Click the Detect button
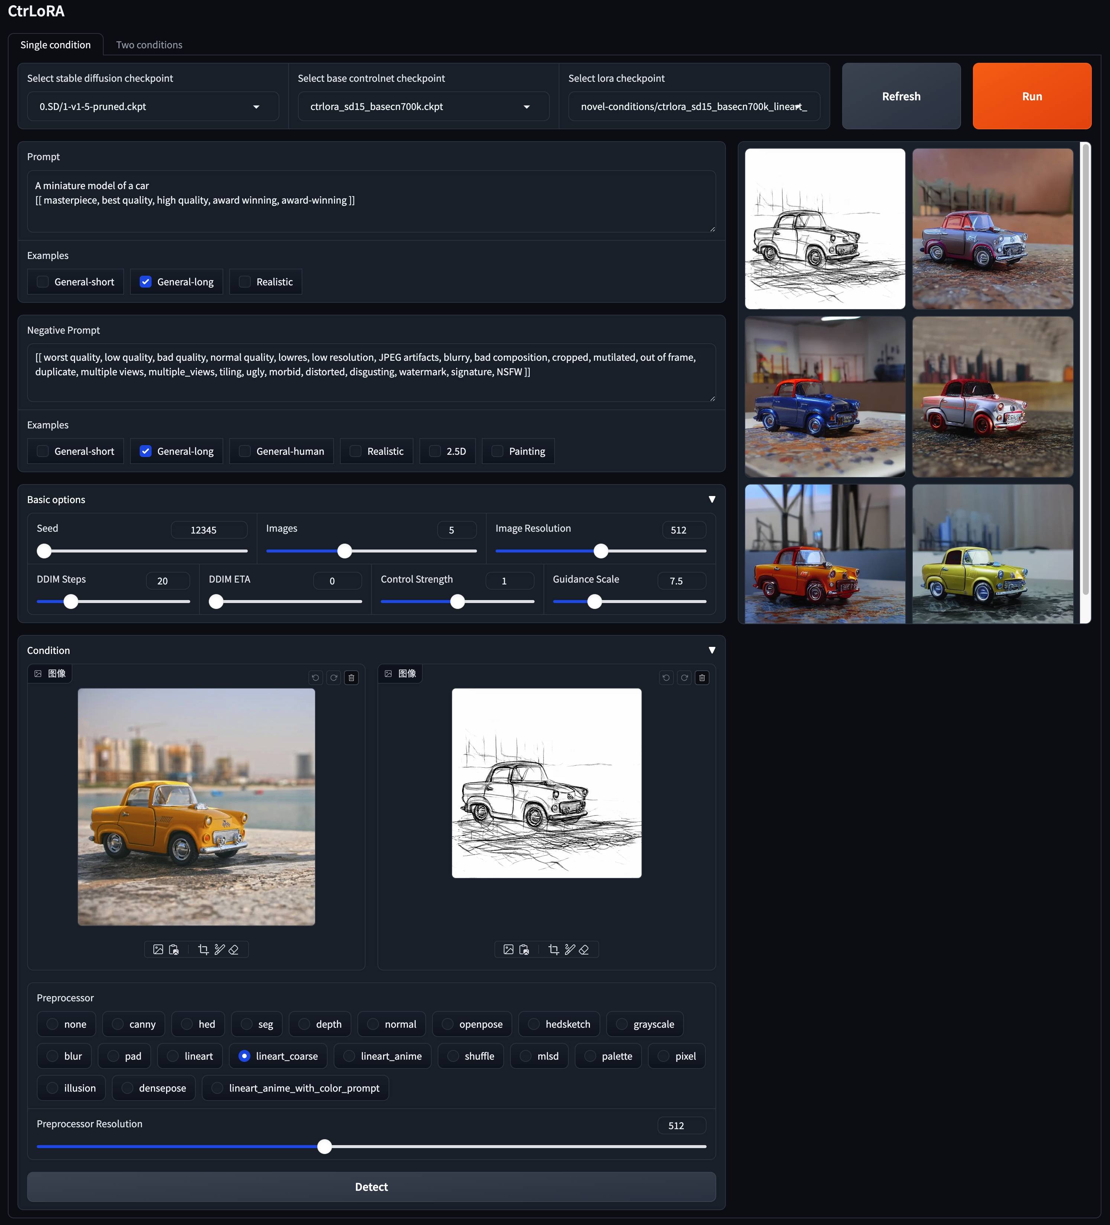Screen dimensions: 1110x1225 click(371, 1187)
